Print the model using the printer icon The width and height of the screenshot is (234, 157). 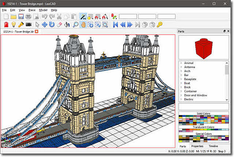click(x=28, y=16)
